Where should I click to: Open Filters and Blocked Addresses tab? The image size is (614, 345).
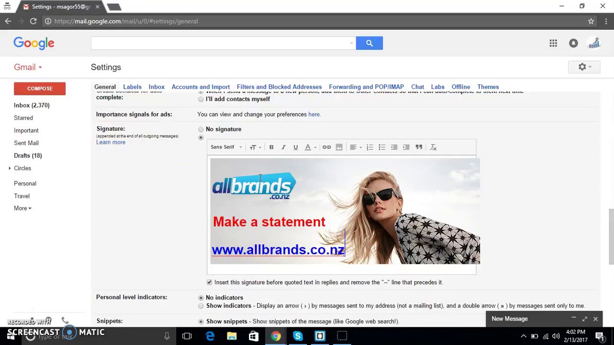click(x=279, y=87)
